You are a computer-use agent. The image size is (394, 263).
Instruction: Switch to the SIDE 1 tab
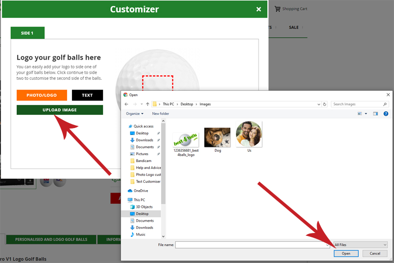(27, 33)
